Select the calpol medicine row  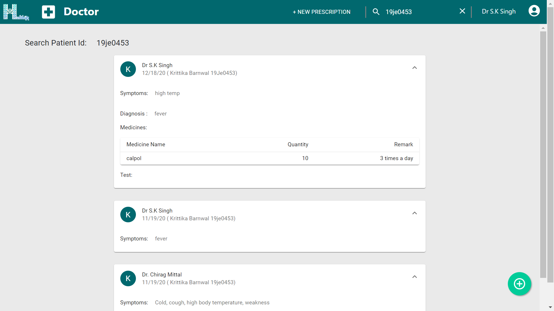click(269, 158)
